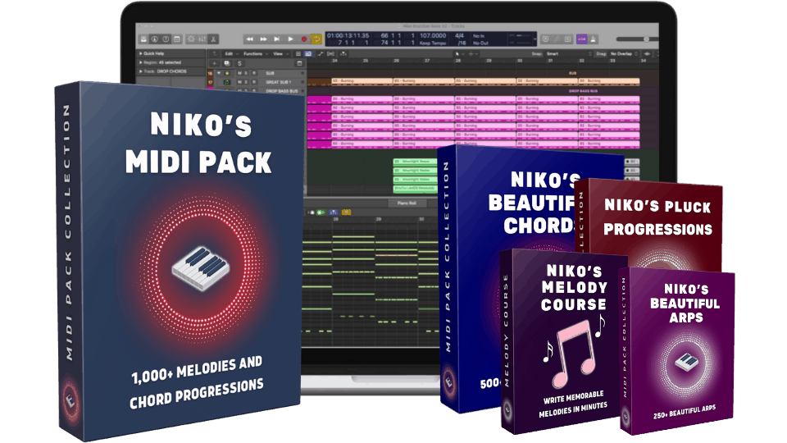Start playback with the Play button
The height and width of the screenshot is (443, 787).
click(290, 39)
